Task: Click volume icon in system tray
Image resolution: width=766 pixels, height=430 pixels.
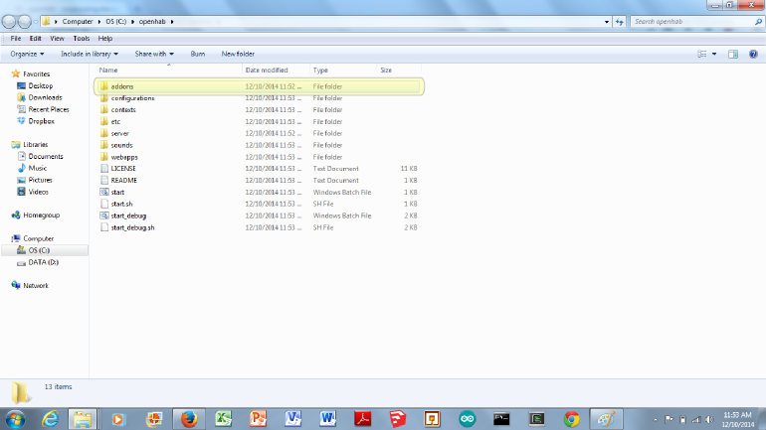Action: 709,419
